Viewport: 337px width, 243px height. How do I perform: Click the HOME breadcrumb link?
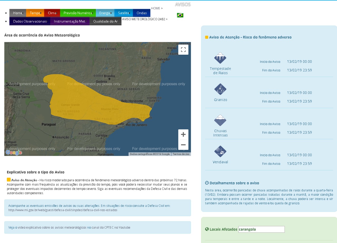click(x=155, y=8)
